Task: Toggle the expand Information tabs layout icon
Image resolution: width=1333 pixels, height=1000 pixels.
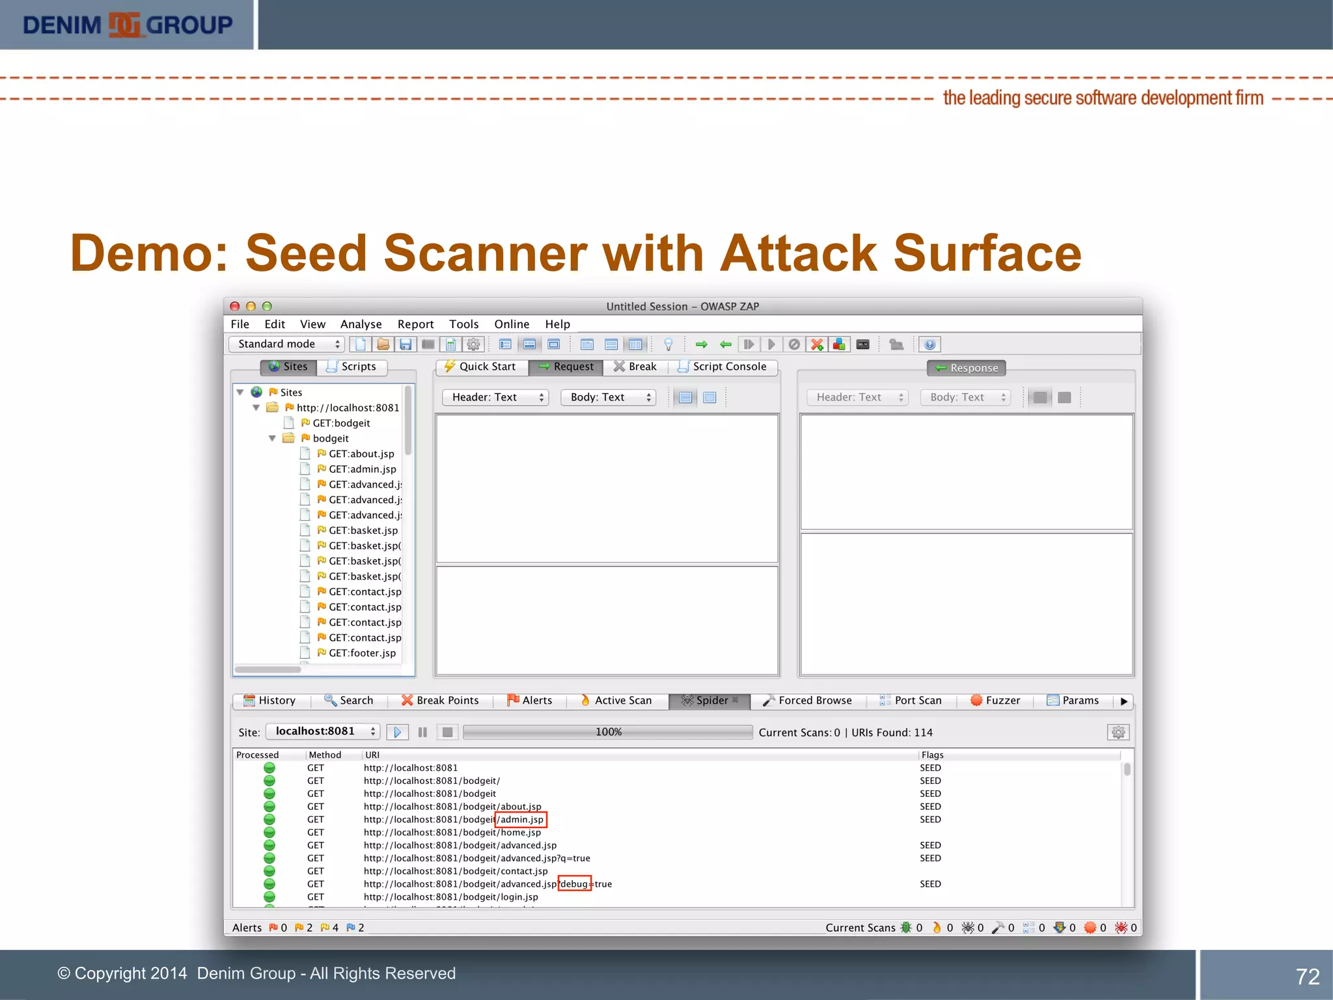Action: pos(530,344)
